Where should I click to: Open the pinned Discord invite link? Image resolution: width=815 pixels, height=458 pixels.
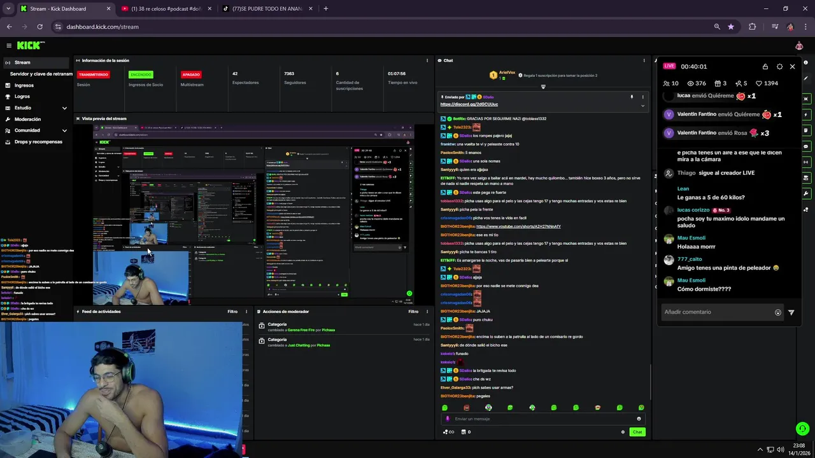pos(469,104)
